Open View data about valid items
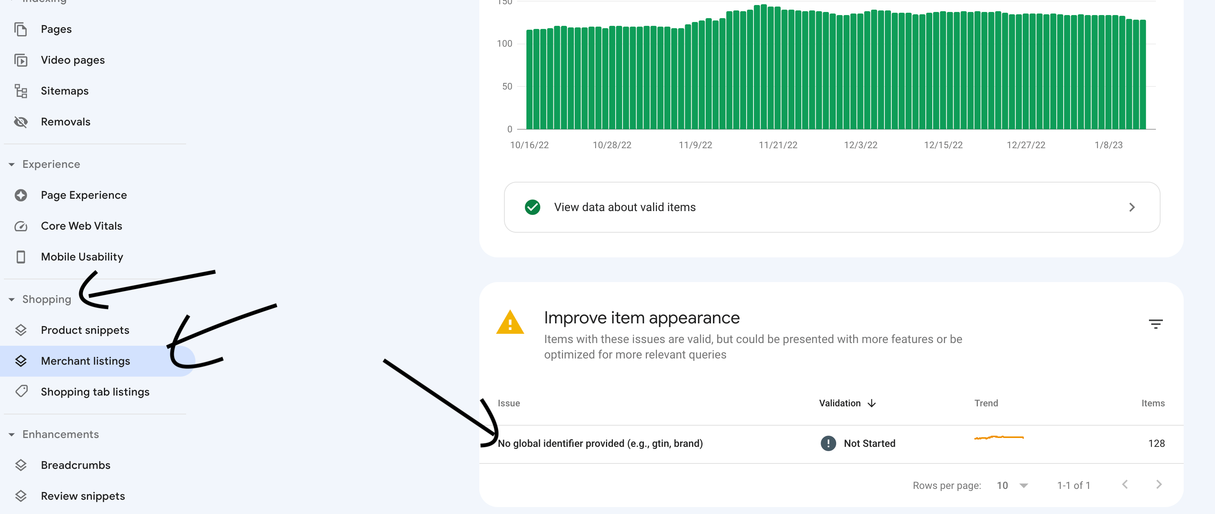This screenshot has height=514, width=1215. (x=831, y=207)
